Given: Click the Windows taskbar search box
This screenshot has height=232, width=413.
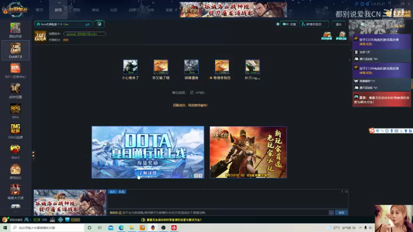Looking at the screenshot, I should coord(47,227).
